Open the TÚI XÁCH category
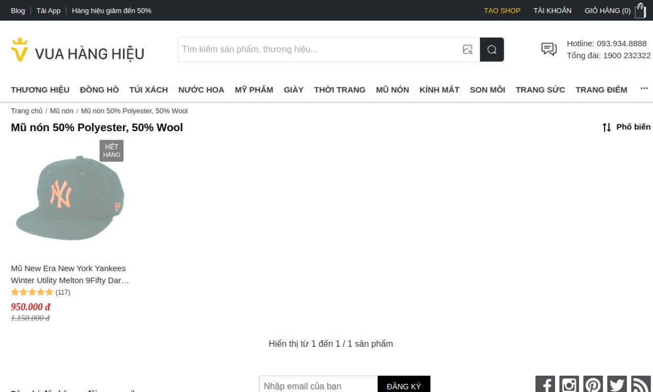 pyautogui.click(x=148, y=90)
